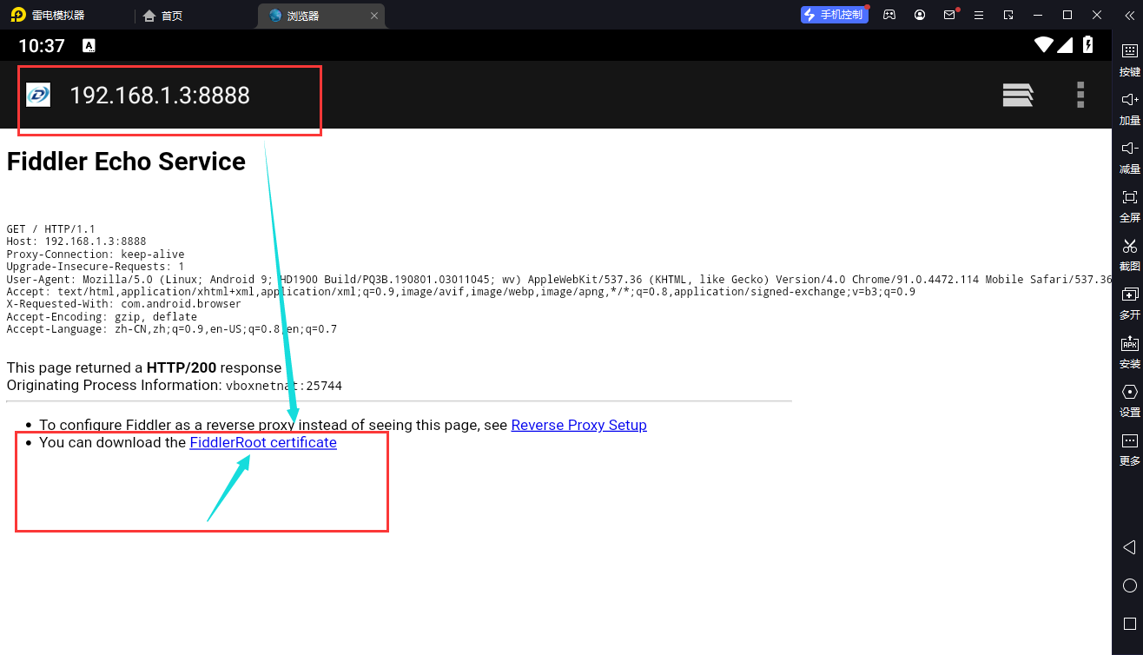Open the browser tabs switcher icon
This screenshot has height=655, width=1143.
click(1018, 95)
